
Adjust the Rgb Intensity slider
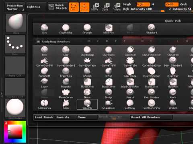[144, 9]
